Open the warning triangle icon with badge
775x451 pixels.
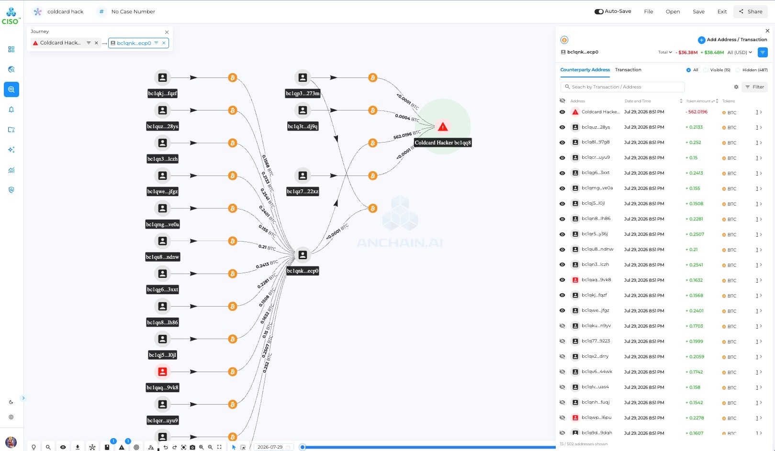coord(122,447)
